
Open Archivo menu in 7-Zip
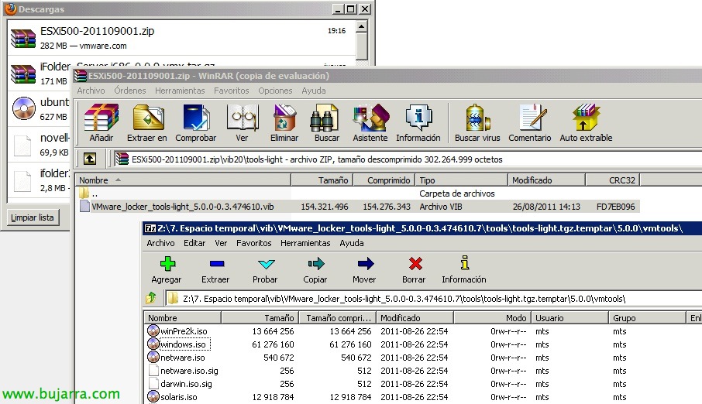[x=160, y=243]
